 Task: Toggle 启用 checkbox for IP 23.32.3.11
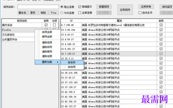click(x=161, y=58)
